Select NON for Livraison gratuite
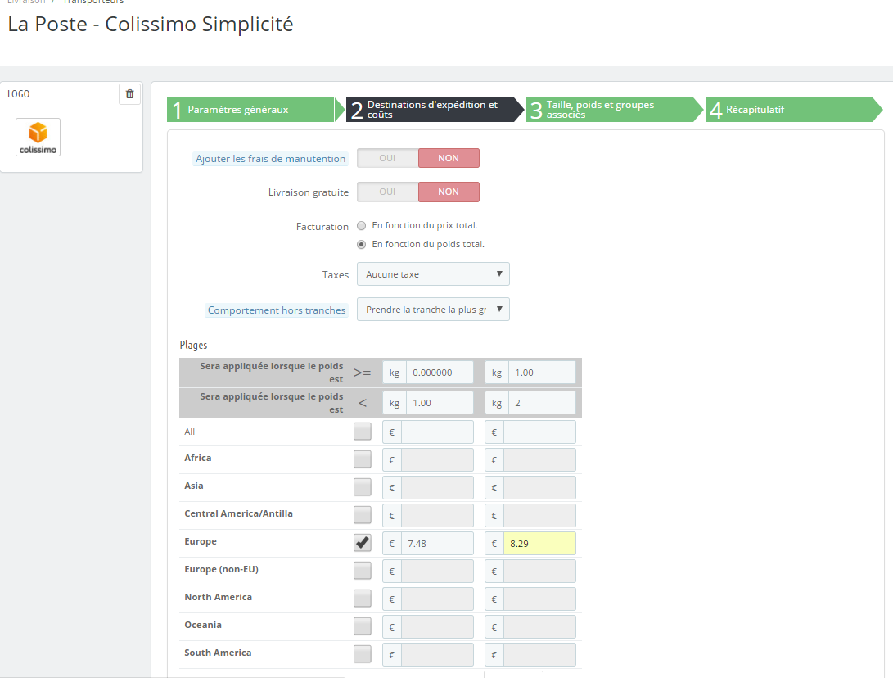Image resolution: width=893 pixels, height=678 pixels. pos(449,192)
